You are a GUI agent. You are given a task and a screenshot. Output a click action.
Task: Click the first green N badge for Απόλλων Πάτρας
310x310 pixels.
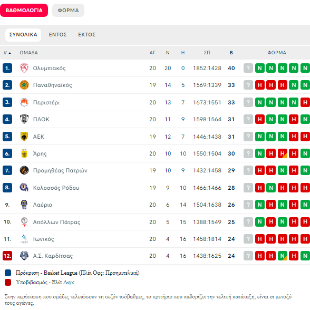click(x=260, y=222)
